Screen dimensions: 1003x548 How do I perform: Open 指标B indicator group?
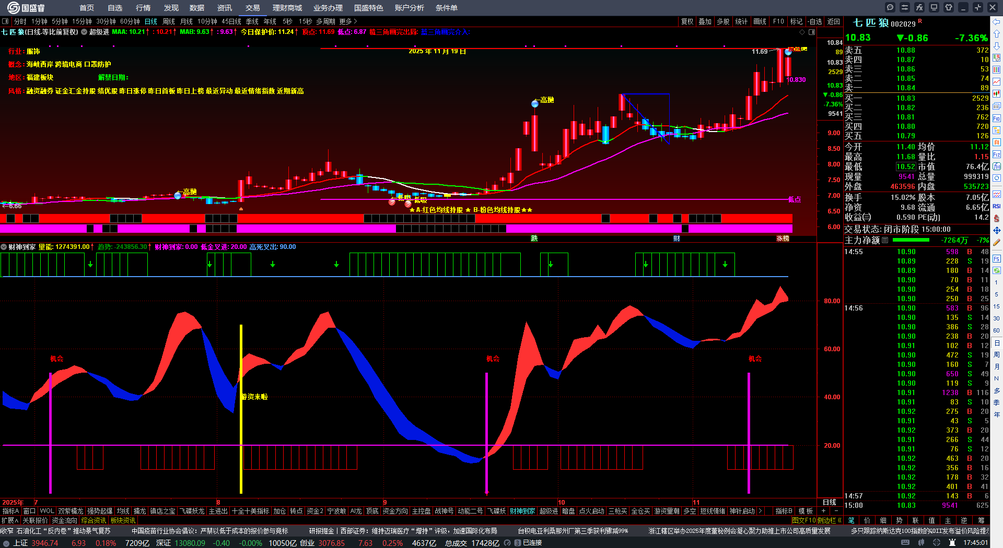point(784,511)
